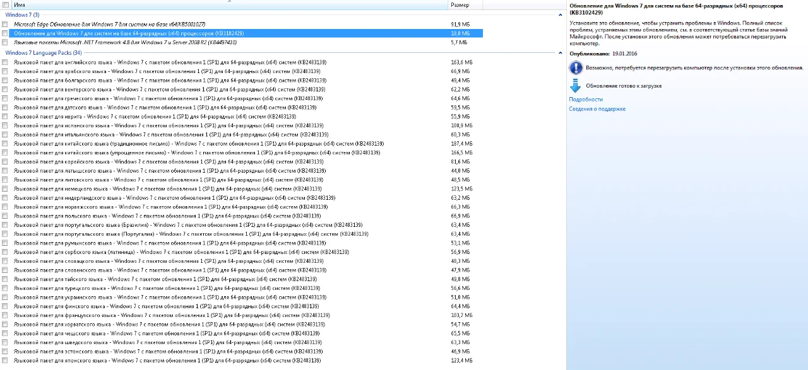Screen dimensions: 808x370
Task: Enable the Arabic language pack checkbox
Action: [5, 71]
